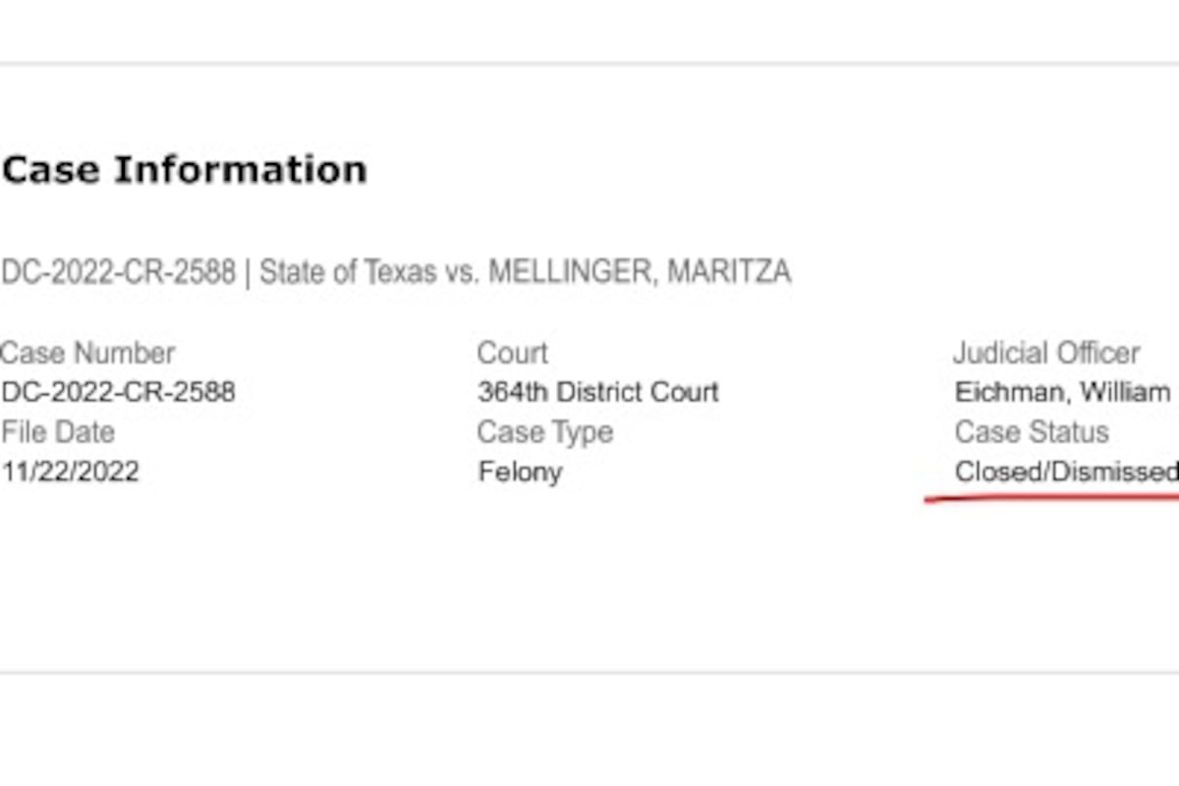Click the Court field label
1179x786 pixels.
click(x=512, y=353)
